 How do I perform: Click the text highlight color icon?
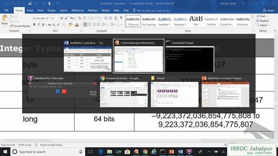coord(70,25)
